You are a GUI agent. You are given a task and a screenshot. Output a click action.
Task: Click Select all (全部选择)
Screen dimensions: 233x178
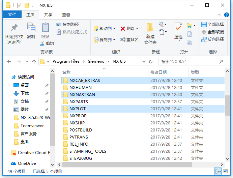(x=212, y=25)
